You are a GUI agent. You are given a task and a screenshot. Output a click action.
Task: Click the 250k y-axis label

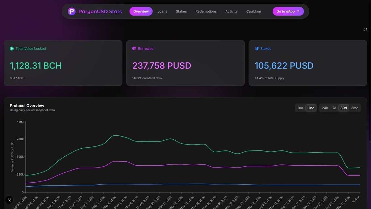pos(20,174)
